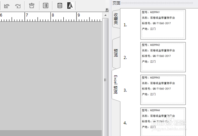The image size is (198, 136).
Task: Click the vertical scrollbar up arrow
Action: (x=106, y=15)
